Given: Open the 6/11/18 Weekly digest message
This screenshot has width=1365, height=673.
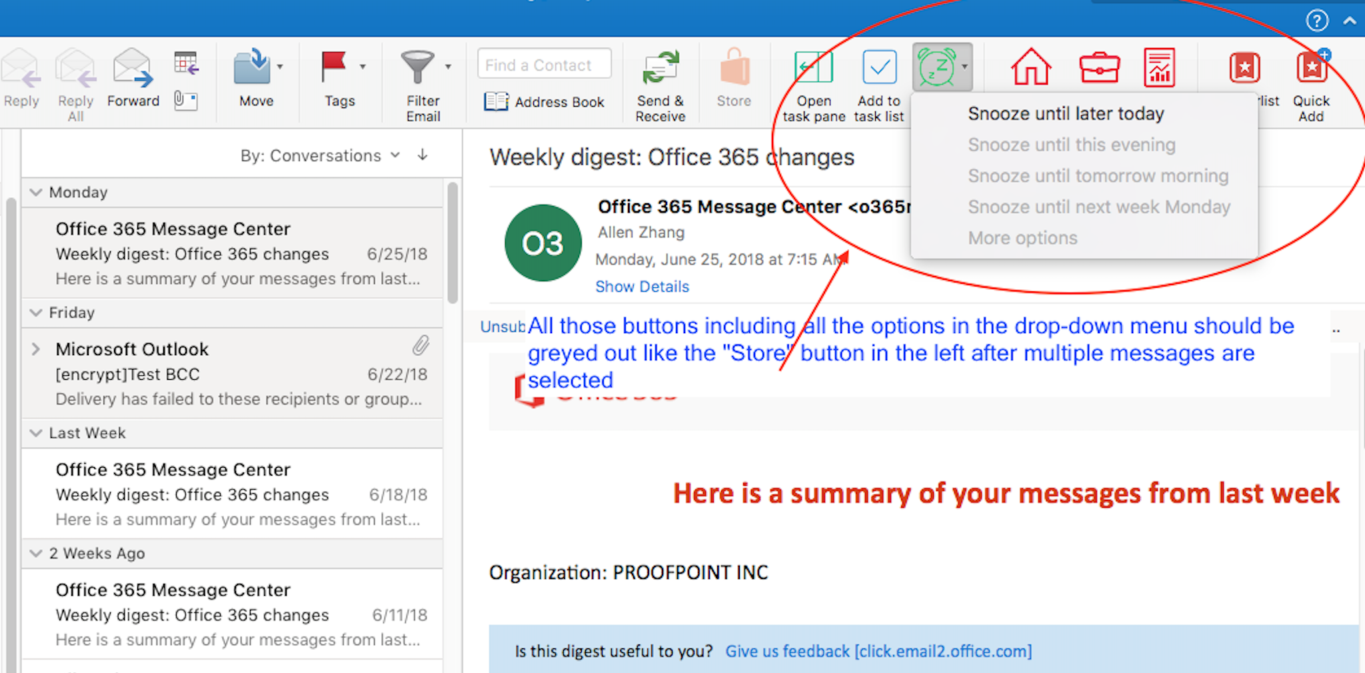Looking at the screenshot, I should point(232,614).
